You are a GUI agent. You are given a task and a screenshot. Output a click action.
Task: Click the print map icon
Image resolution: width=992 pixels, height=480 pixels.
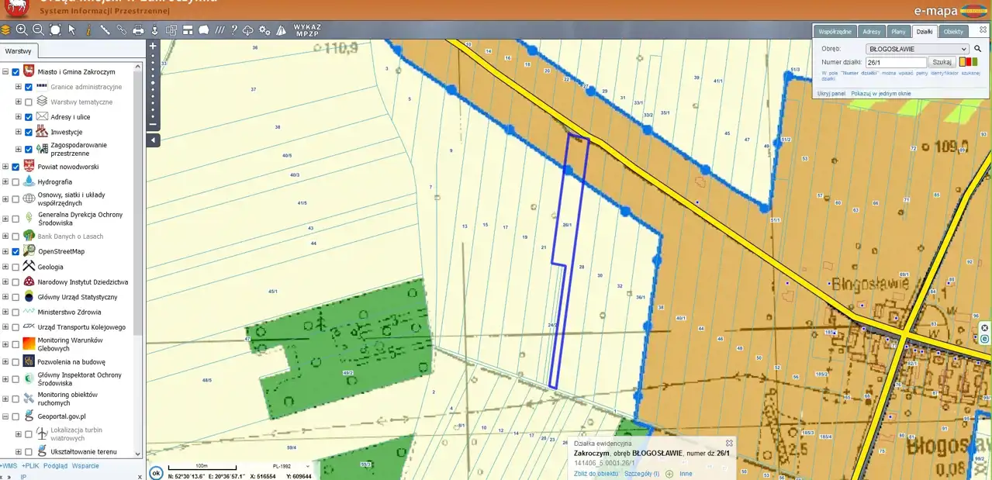tap(138, 30)
